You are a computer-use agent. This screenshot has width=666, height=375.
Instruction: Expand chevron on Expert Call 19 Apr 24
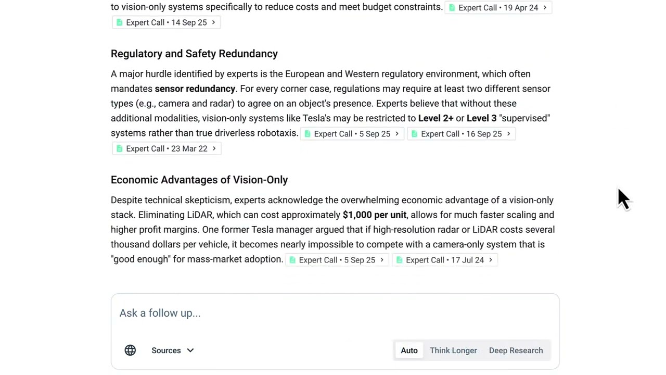point(545,8)
